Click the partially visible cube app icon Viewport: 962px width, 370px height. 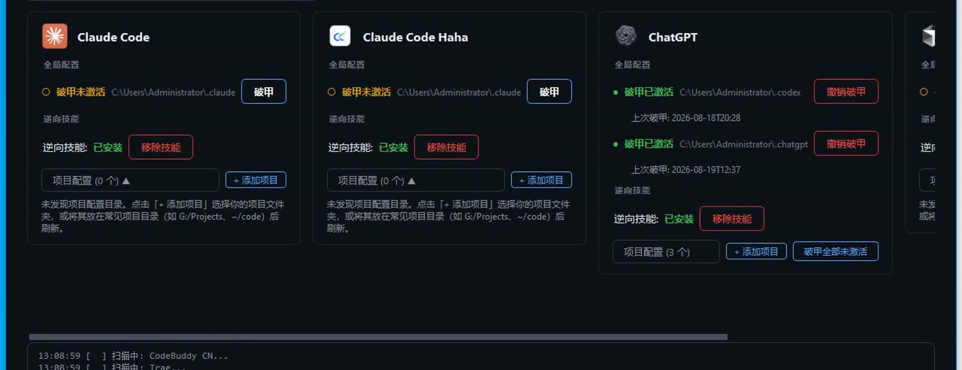click(929, 36)
